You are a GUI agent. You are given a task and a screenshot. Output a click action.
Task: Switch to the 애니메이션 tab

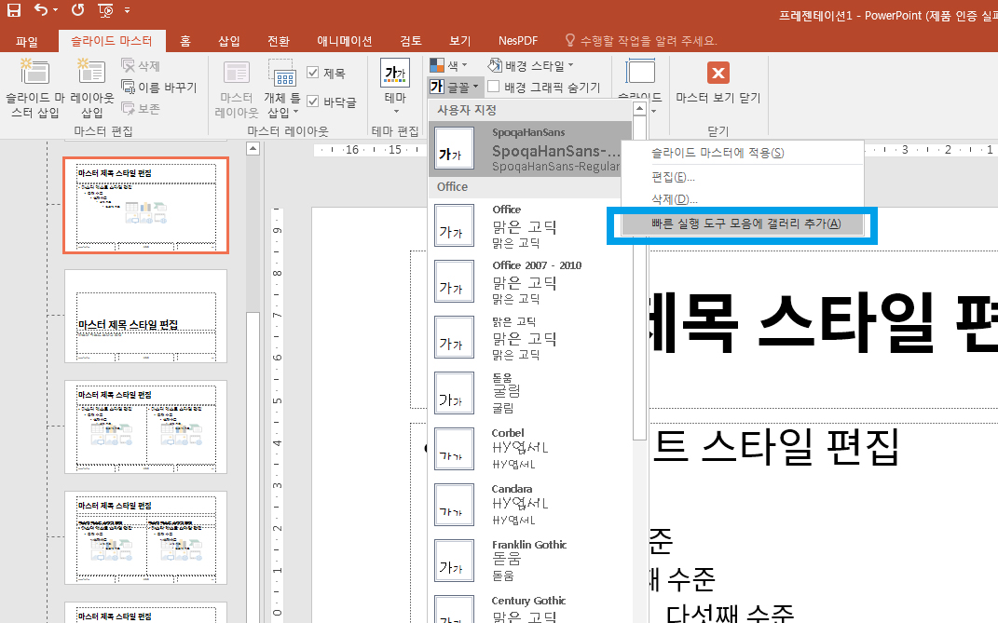pyautogui.click(x=345, y=41)
